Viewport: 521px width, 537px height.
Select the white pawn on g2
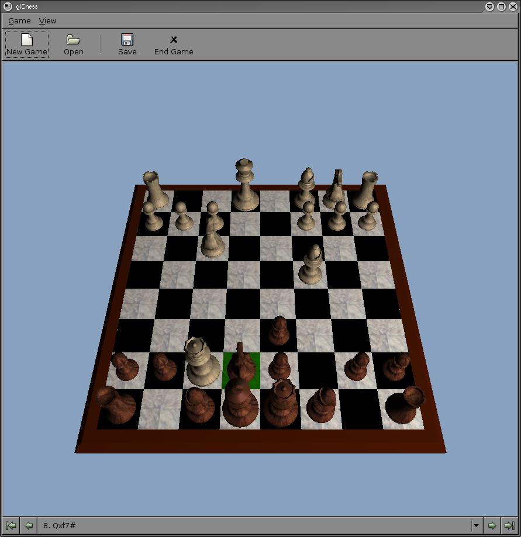184,216
